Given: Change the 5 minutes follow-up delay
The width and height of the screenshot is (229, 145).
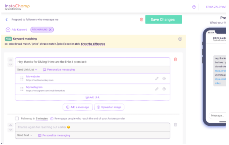Looking at the screenshot, I should tap(42, 119).
